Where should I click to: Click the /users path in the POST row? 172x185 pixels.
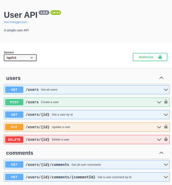click(x=32, y=102)
